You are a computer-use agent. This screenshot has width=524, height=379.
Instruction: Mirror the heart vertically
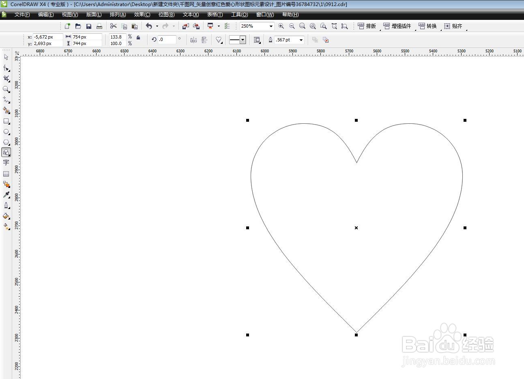tap(204, 40)
